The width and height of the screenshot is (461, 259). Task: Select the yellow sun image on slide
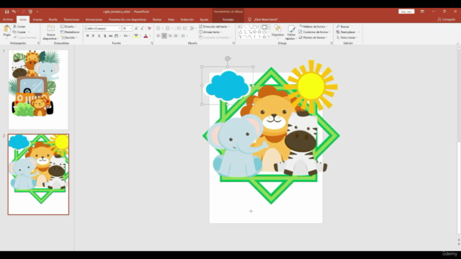tap(312, 86)
